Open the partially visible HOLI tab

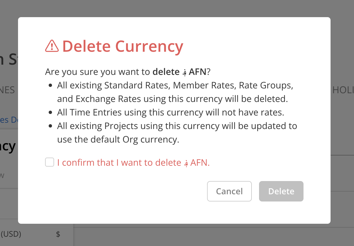(x=343, y=90)
